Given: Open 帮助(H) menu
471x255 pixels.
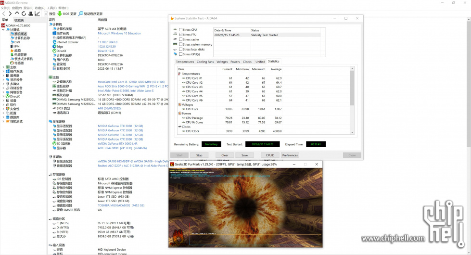Looking at the screenshot, I should 64,8.
